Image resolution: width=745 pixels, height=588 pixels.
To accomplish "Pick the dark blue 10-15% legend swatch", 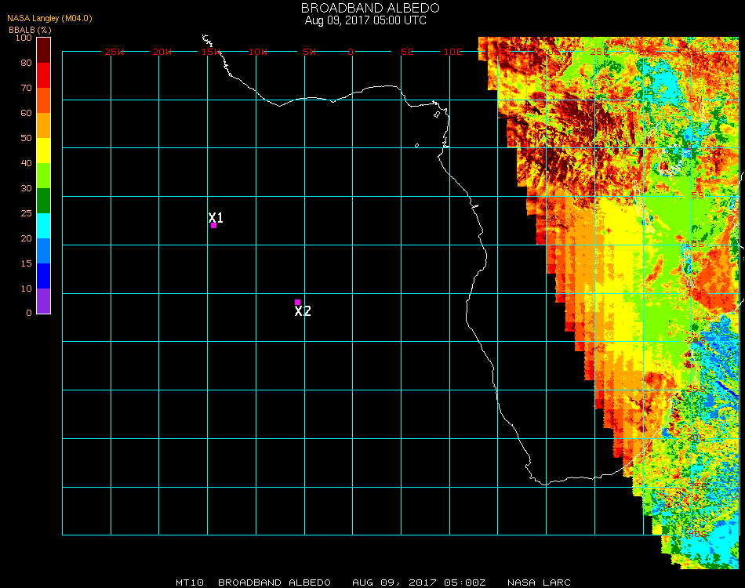I will point(44,276).
